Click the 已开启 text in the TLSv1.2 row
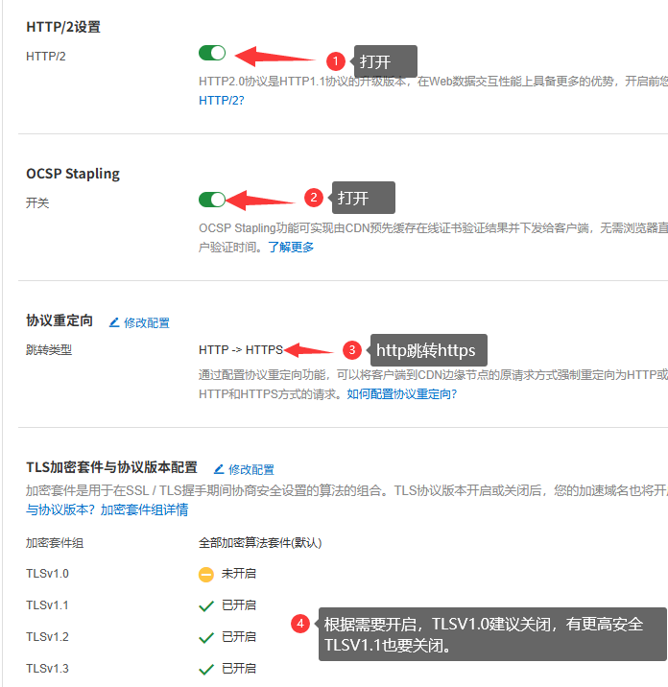Viewport: 668px width, 687px height. click(x=239, y=636)
